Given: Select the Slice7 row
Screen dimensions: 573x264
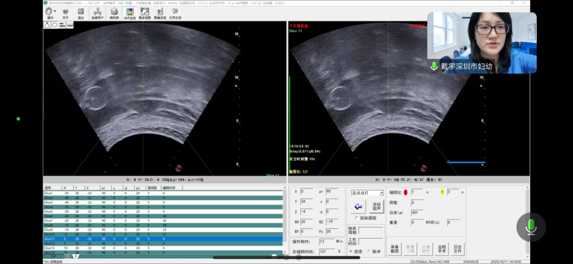Looking at the screenshot, I should (163, 221).
